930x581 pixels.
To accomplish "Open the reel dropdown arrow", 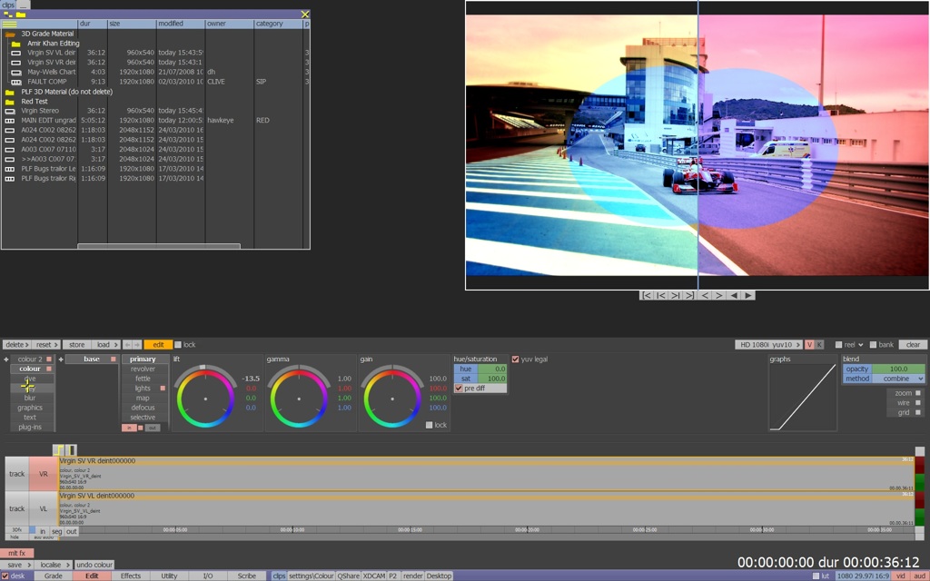I will [x=860, y=344].
